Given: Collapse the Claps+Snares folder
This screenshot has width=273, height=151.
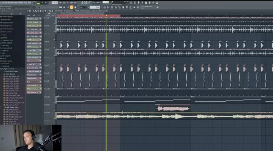Looking at the screenshot, I should point(9,74).
